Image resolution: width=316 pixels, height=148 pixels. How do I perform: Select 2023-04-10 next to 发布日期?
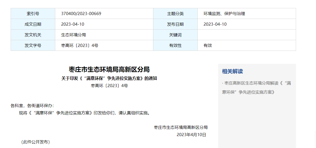pyautogui.click(x=215, y=24)
